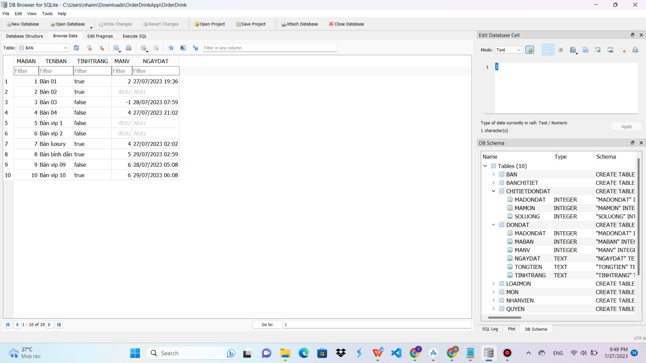Close the database via toolbar
646x363 pixels.
point(346,24)
